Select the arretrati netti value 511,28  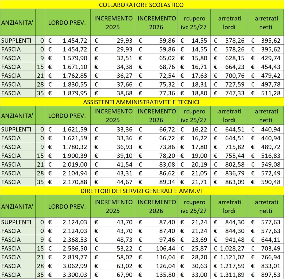(x=266, y=93)
